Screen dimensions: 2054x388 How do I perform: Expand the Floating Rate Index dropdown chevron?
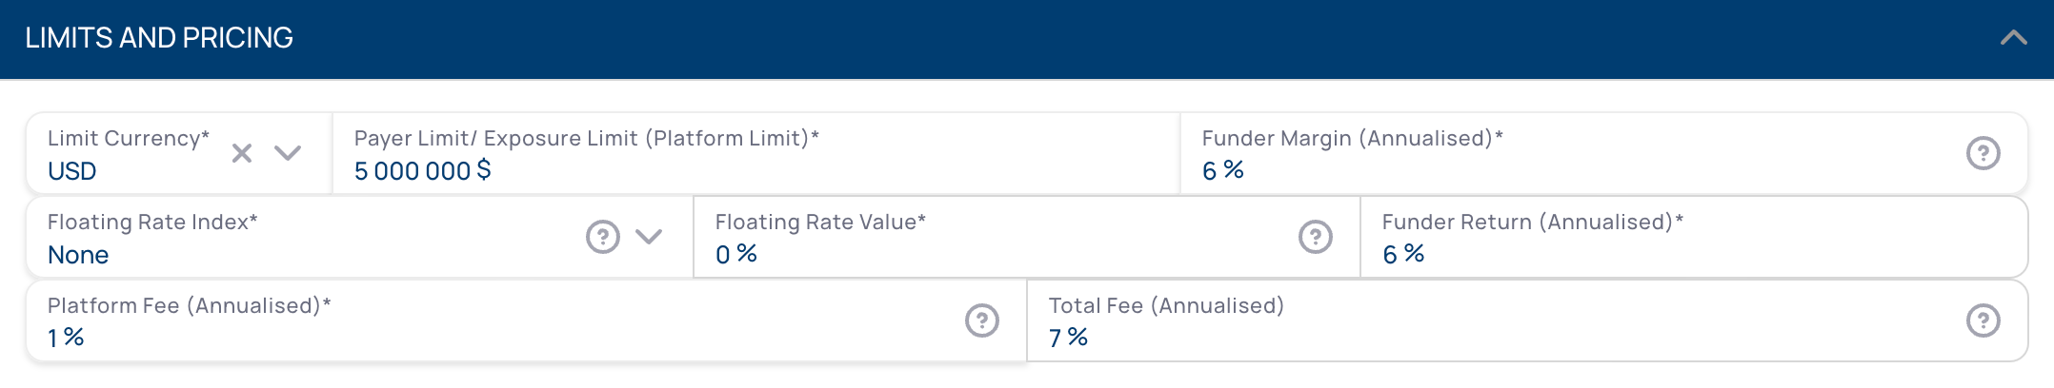(x=649, y=237)
